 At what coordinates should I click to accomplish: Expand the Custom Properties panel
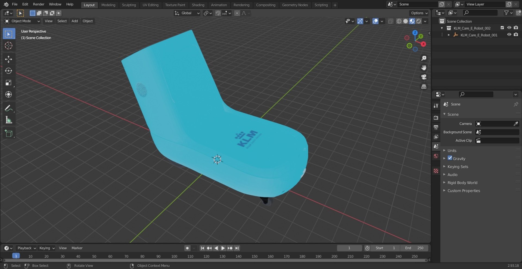click(464, 191)
